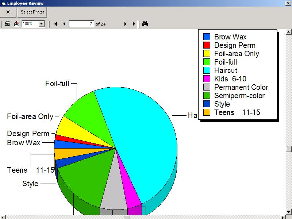Click the page number input field
The height and width of the screenshot is (219, 292).
pyautogui.click(x=81, y=24)
